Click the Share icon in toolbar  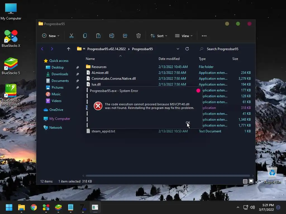click(x=125, y=36)
